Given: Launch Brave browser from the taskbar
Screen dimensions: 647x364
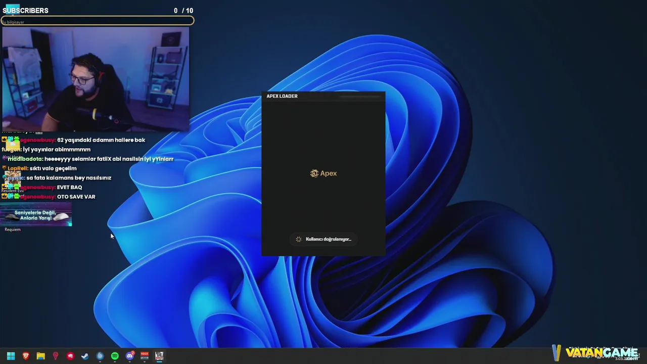Looking at the screenshot, I should [x=26, y=356].
